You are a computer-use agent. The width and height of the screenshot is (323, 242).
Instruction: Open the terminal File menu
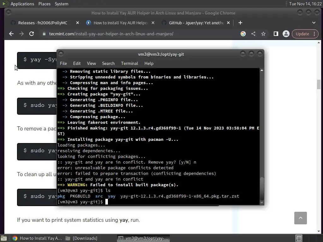(x=63, y=63)
